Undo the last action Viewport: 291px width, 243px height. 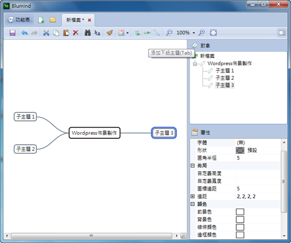point(24,33)
